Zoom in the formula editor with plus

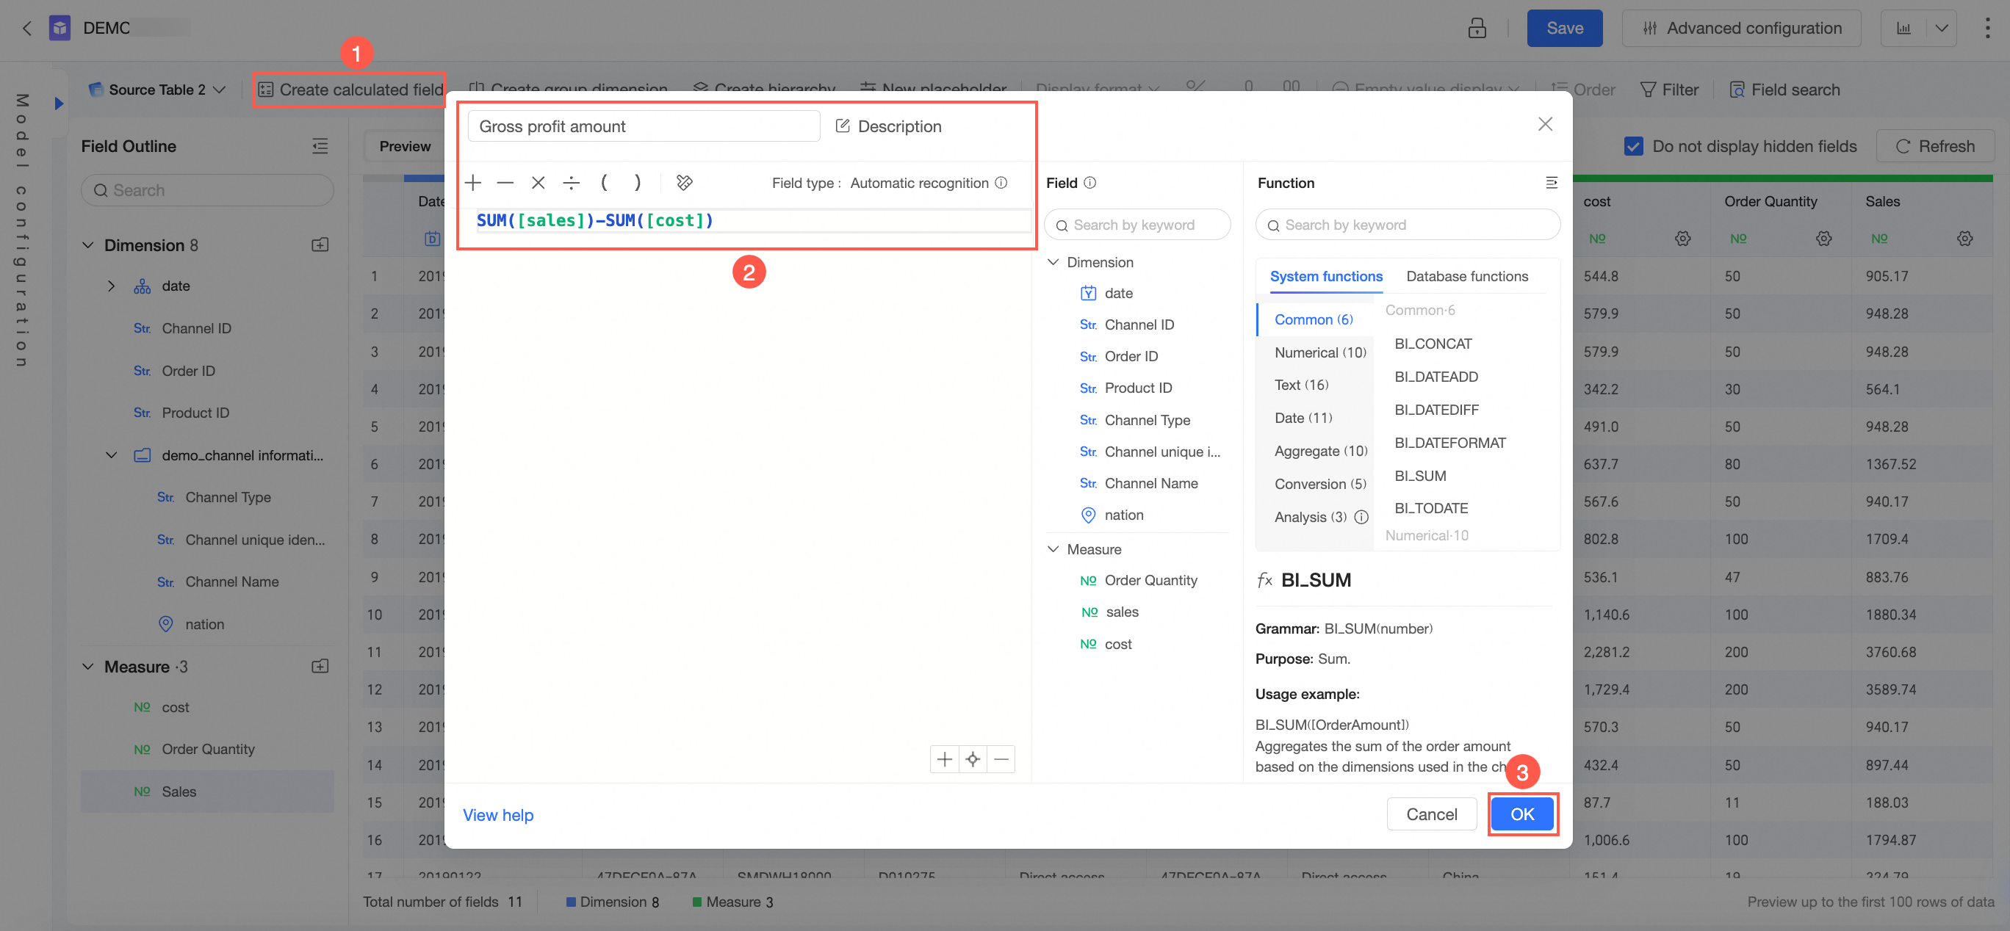[x=944, y=758]
